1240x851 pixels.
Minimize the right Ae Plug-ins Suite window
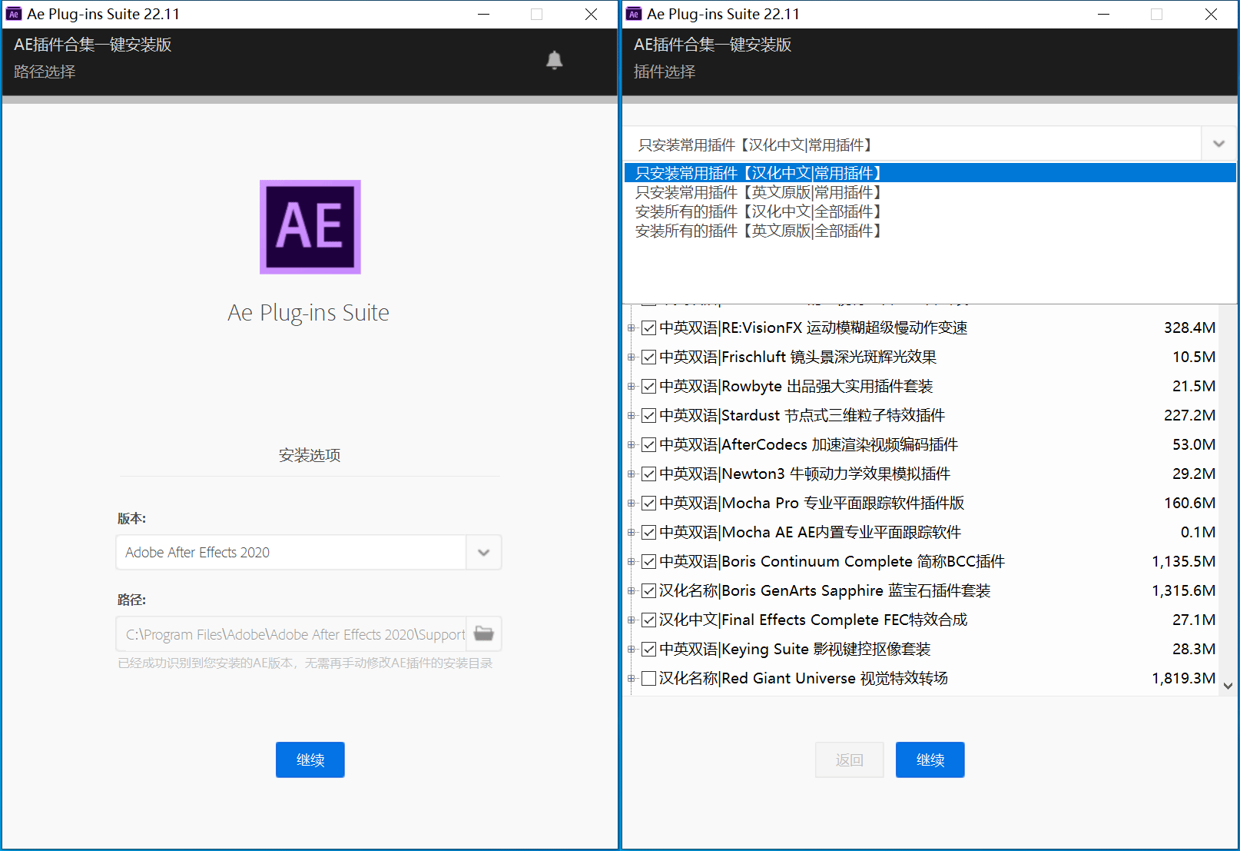click(1103, 14)
